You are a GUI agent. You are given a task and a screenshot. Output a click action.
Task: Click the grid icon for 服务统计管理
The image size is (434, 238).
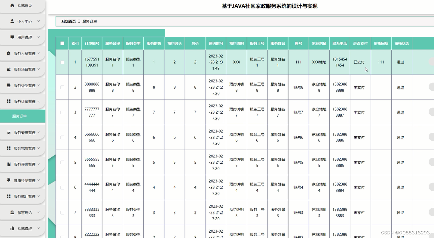point(9,196)
